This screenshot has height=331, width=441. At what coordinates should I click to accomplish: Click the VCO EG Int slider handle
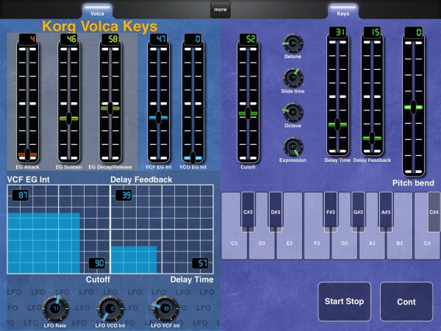click(193, 157)
